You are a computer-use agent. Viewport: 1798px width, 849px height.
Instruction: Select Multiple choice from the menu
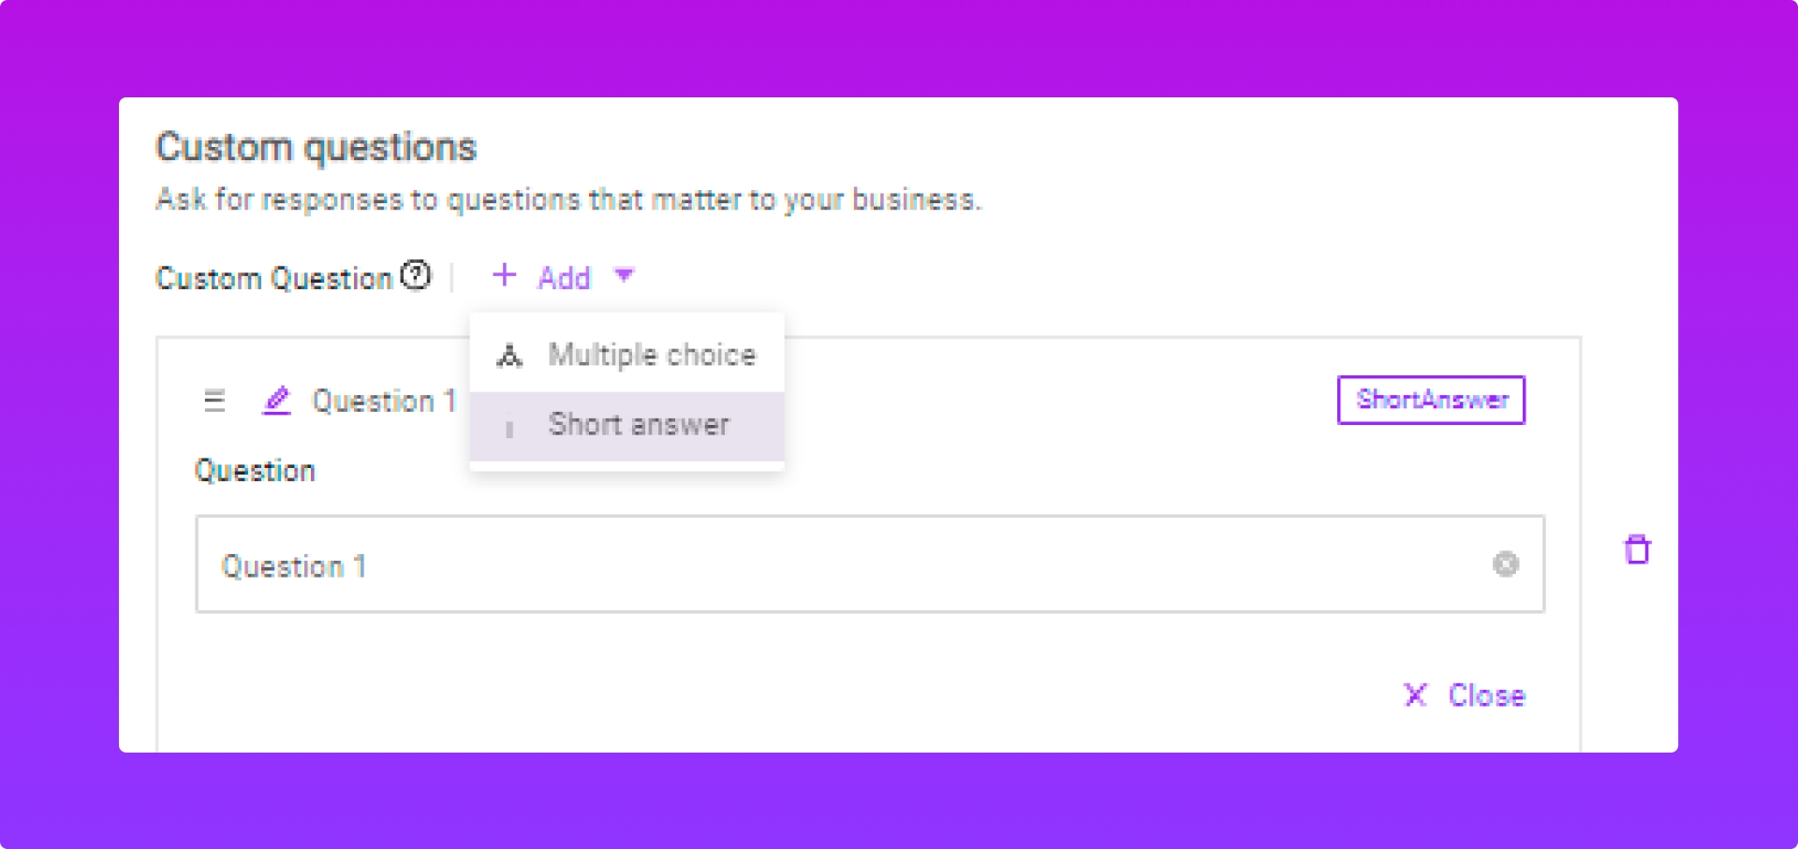tap(652, 355)
